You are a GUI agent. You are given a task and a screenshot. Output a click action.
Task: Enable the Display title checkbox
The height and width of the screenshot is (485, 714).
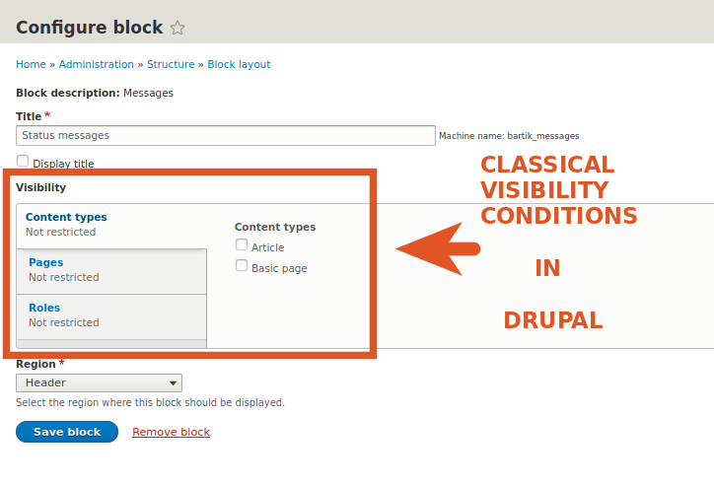pos(23,162)
